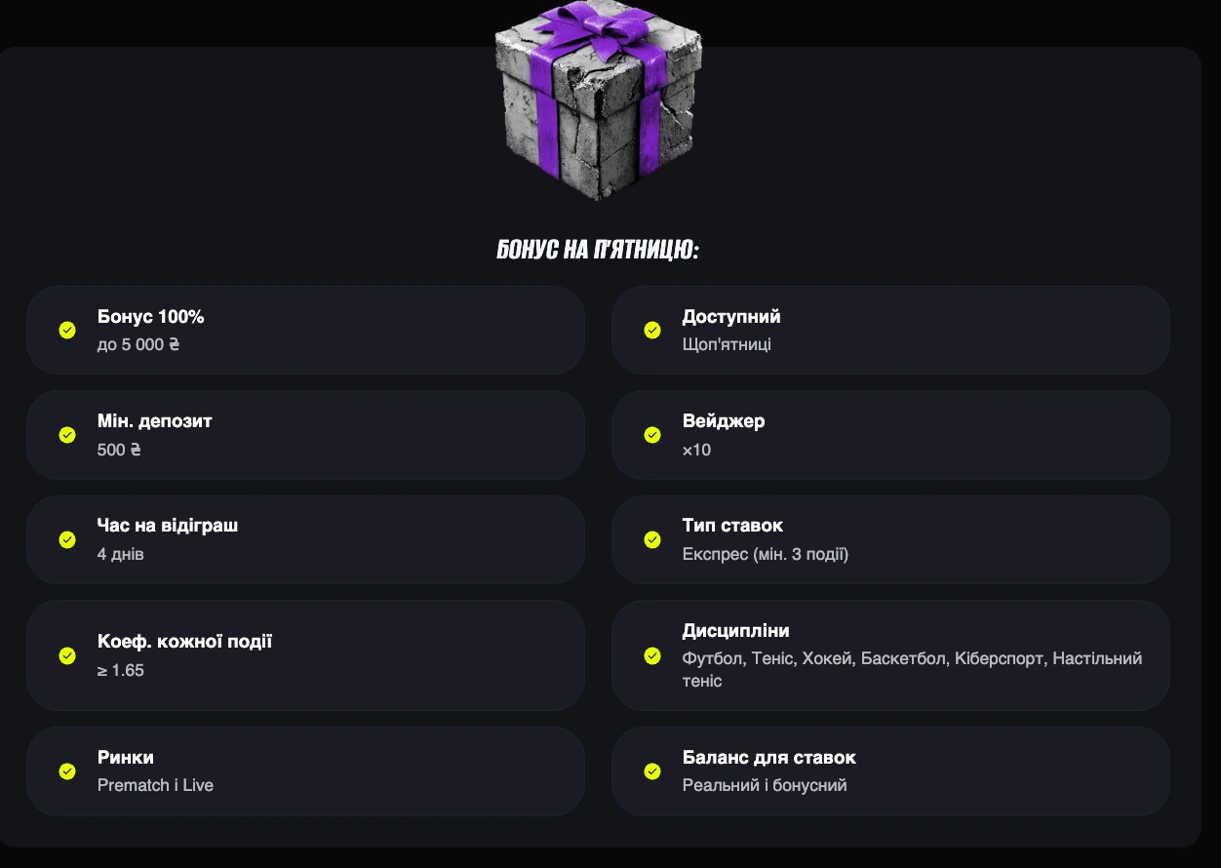
Task: Click the checkmark icon next to Доступний
Action: (x=652, y=331)
